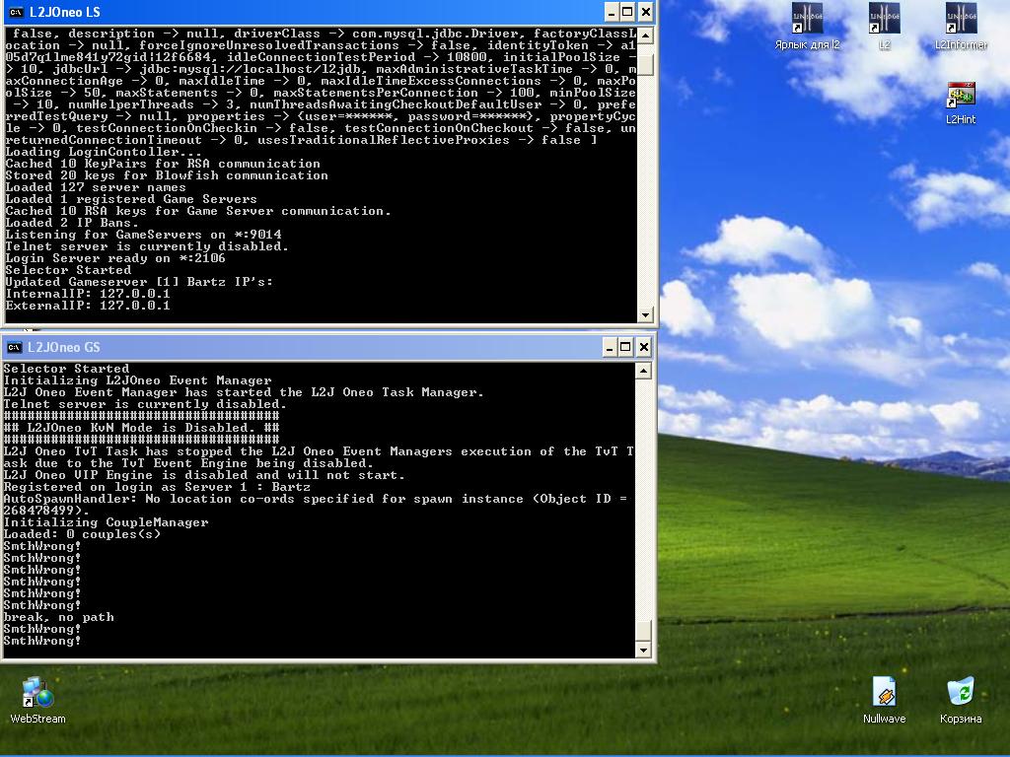Maximize the L2JOneo GS console window
Image resolution: width=1010 pixels, height=757 pixels.
625,348
